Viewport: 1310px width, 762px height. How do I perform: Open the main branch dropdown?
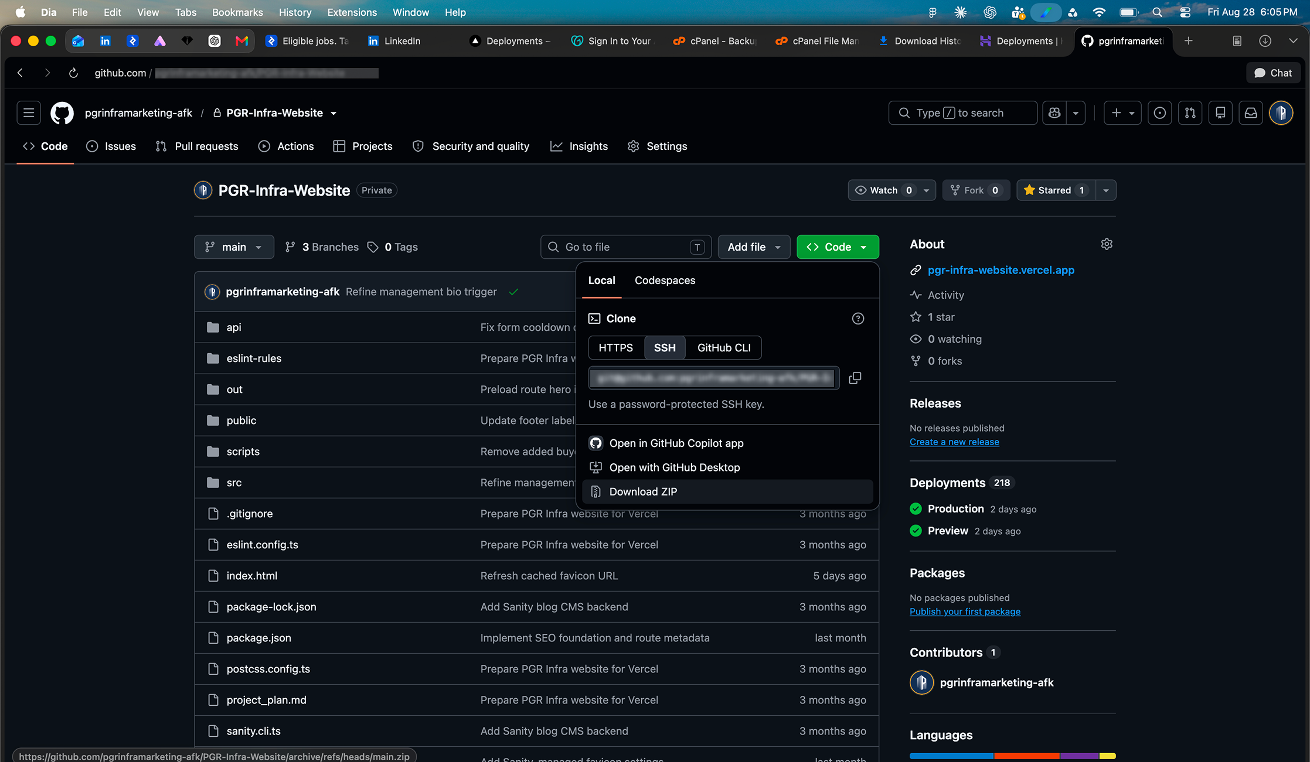tap(234, 247)
